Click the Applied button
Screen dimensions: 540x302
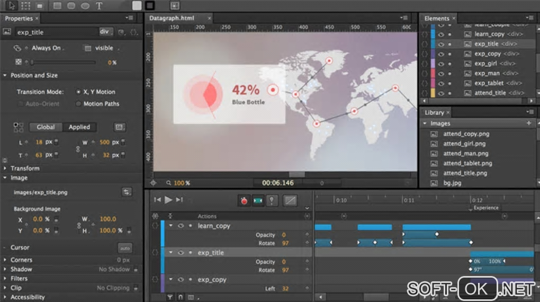pyautogui.click(x=79, y=127)
